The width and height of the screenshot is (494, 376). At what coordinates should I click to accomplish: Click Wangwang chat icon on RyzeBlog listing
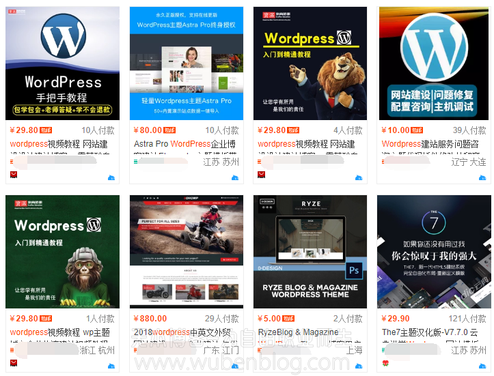coord(359,366)
